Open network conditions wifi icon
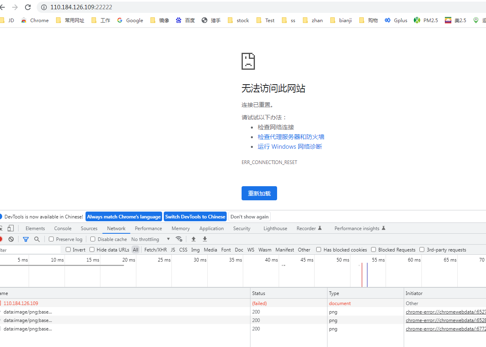This screenshot has width=486, height=347. [x=179, y=239]
